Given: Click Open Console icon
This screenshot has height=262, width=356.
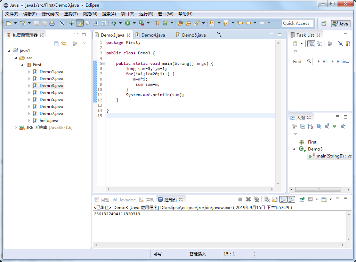Looking at the screenshot, I should [324, 199].
